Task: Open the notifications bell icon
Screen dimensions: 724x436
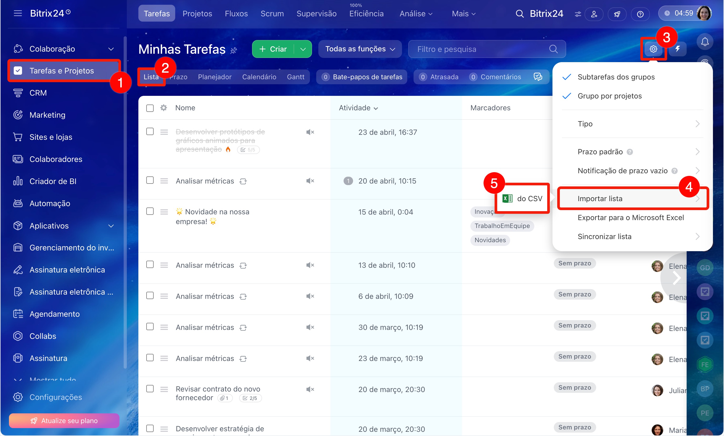Action: [705, 42]
